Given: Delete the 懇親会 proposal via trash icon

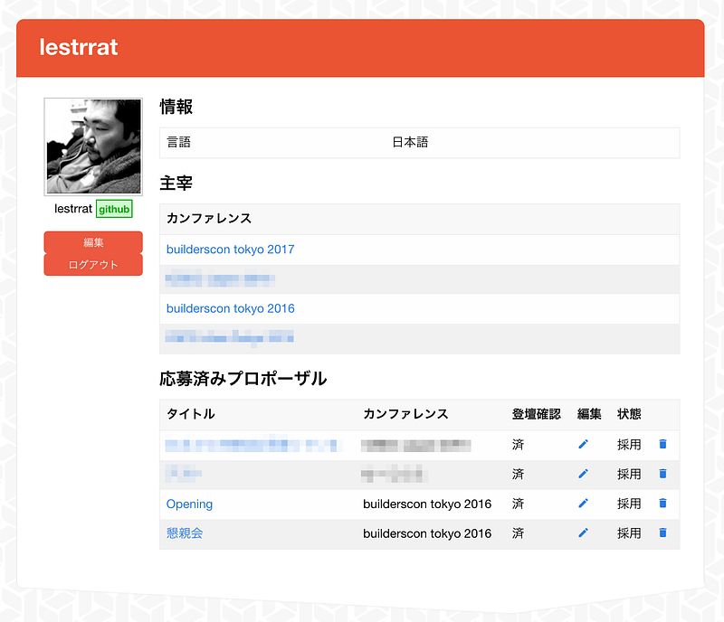Looking at the screenshot, I should tap(662, 532).
